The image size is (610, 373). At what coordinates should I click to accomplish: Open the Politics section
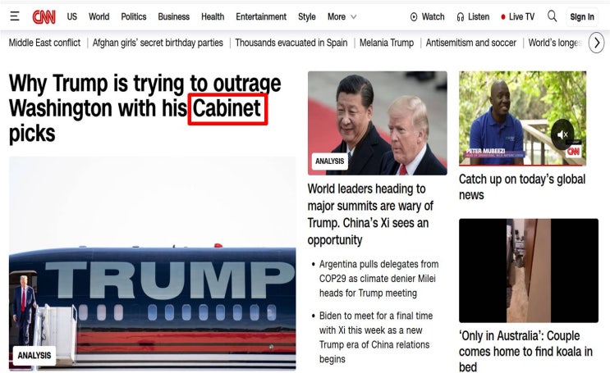[x=134, y=16]
